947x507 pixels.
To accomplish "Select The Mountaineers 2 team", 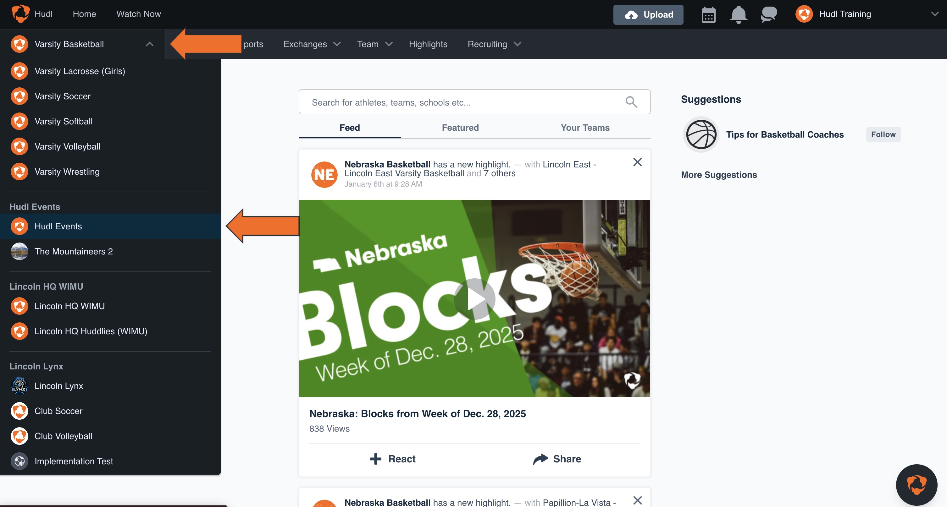I will 110,251.
